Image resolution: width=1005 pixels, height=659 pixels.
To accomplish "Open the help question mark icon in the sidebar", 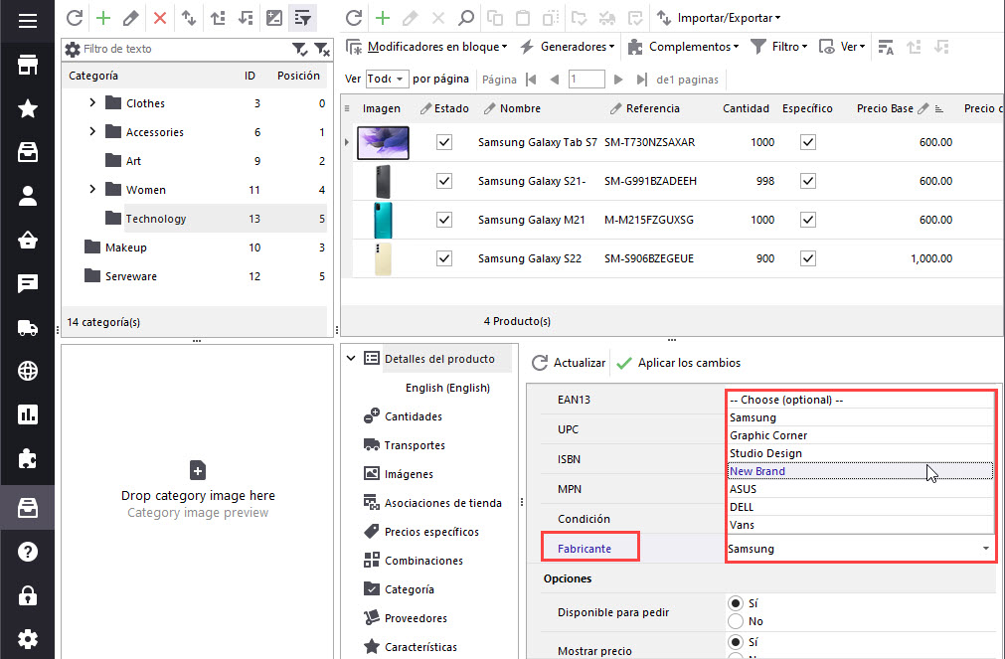I will (x=28, y=552).
